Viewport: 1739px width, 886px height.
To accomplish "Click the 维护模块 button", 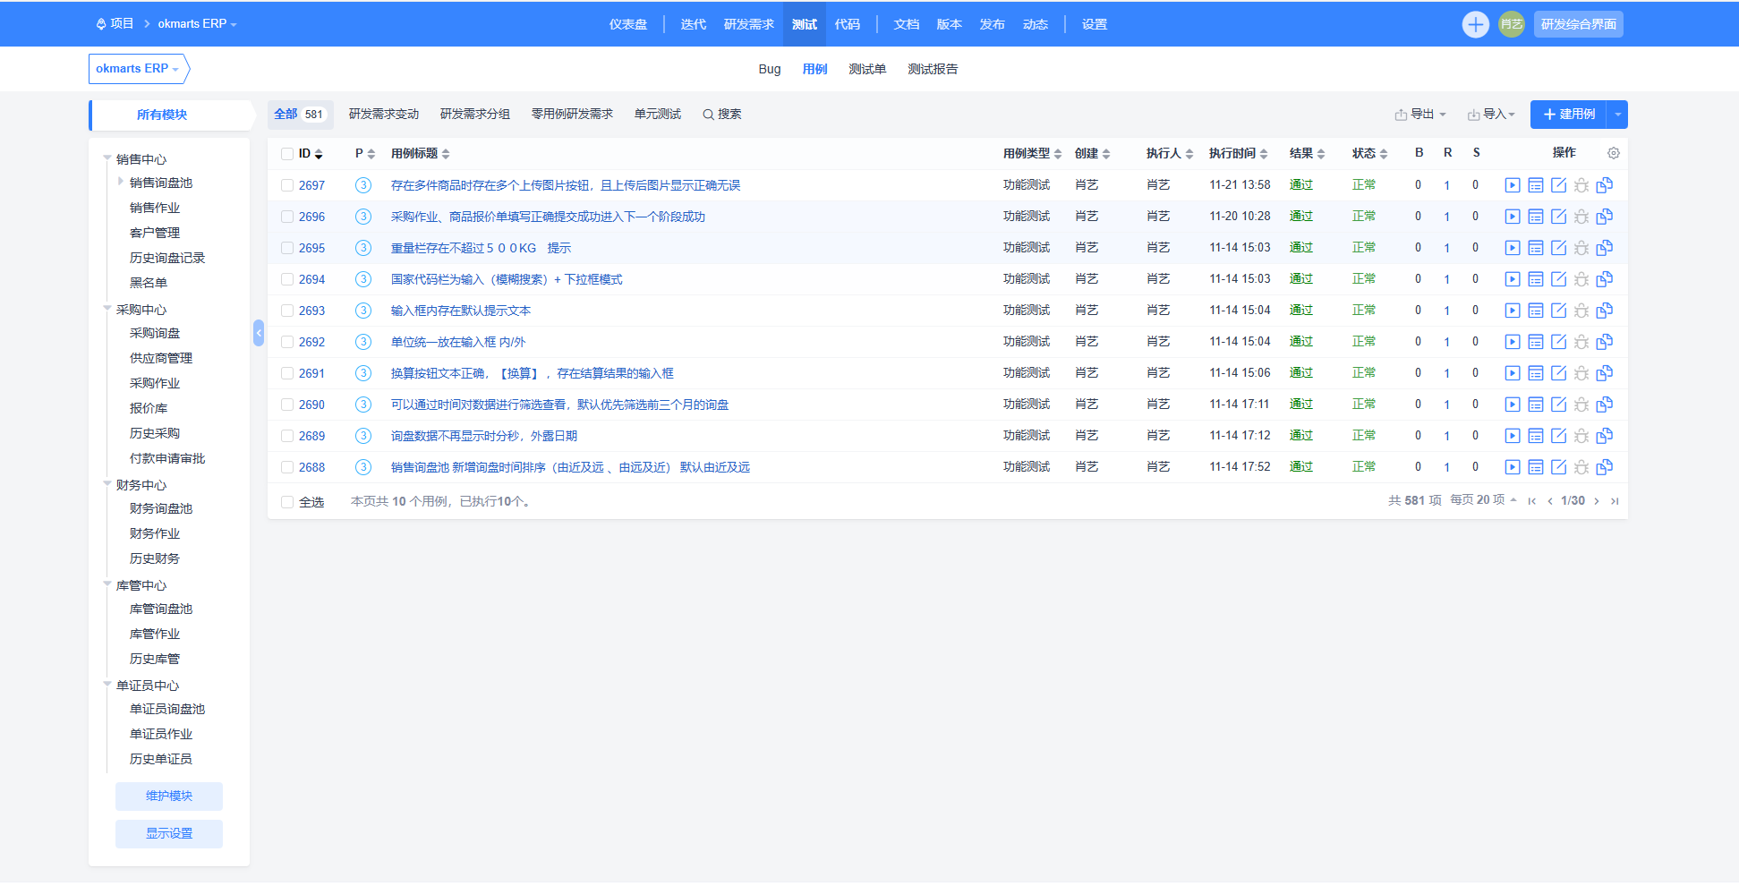I will tap(169, 796).
